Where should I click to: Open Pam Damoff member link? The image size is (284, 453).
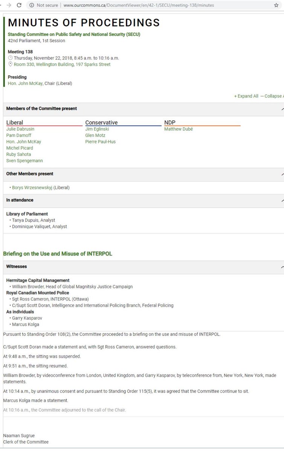pyautogui.click(x=19, y=136)
